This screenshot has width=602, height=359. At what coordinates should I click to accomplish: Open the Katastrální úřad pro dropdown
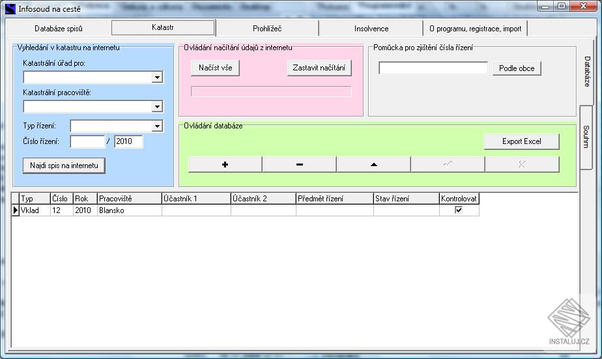(156, 78)
